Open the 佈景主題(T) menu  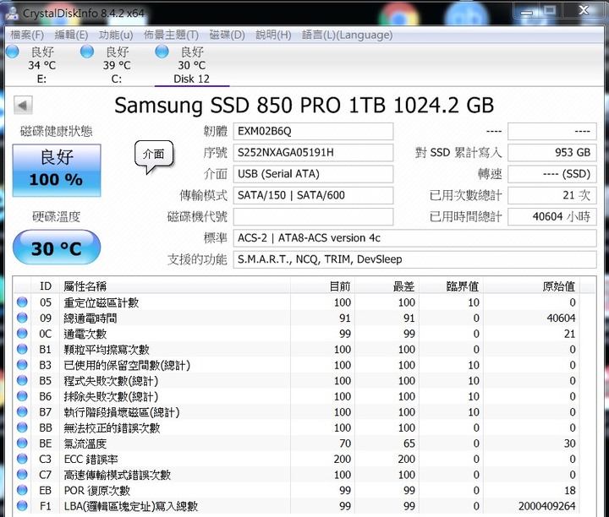click(171, 35)
